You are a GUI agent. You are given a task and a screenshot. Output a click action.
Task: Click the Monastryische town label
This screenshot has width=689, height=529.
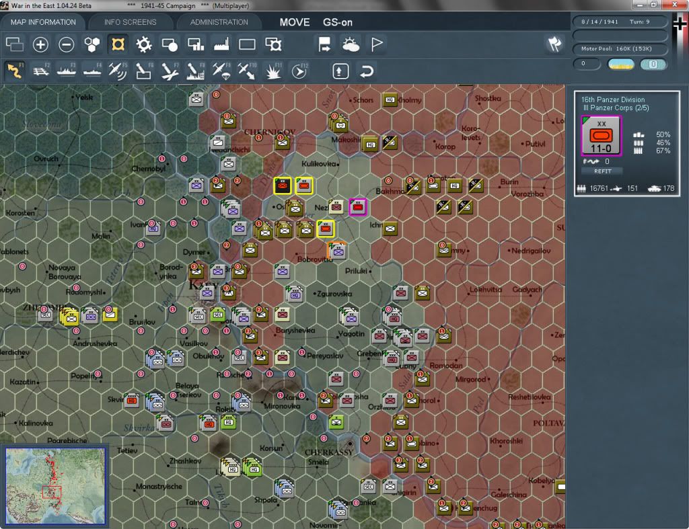click(159, 487)
